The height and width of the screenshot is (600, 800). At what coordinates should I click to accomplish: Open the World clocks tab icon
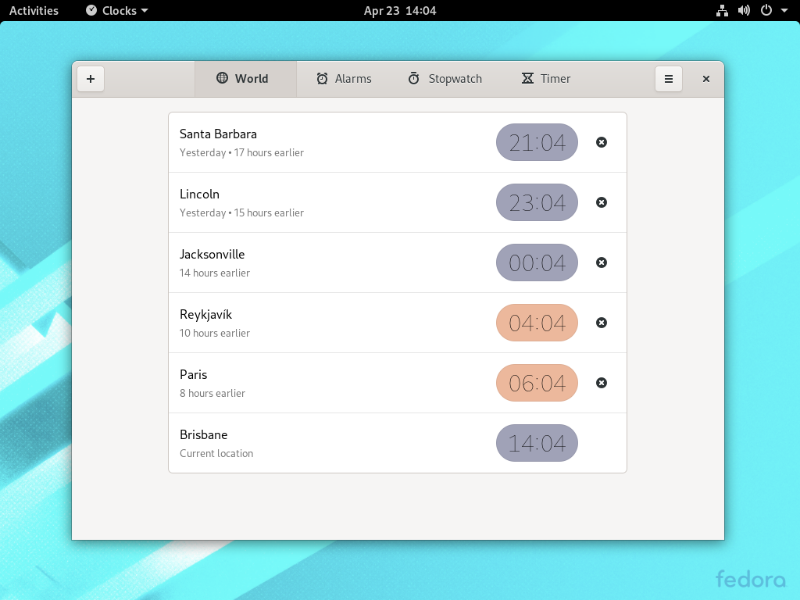click(x=223, y=78)
